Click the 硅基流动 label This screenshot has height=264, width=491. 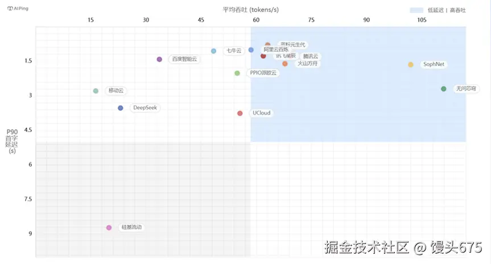(131, 228)
